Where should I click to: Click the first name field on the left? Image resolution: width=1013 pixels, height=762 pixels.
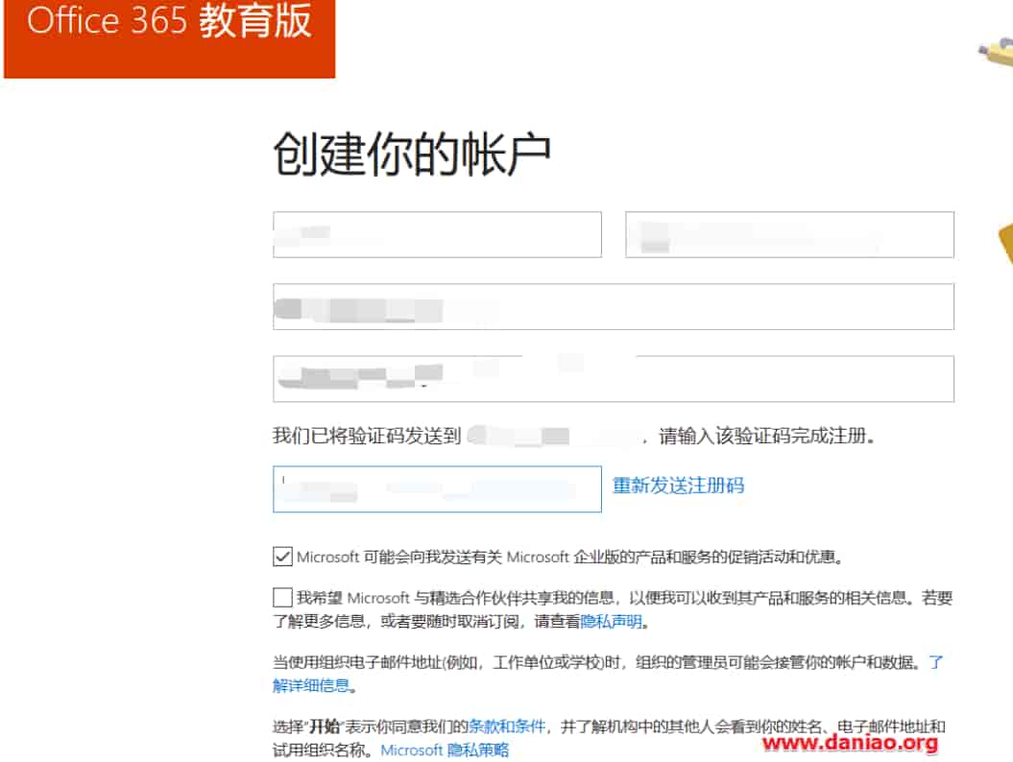(438, 234)
